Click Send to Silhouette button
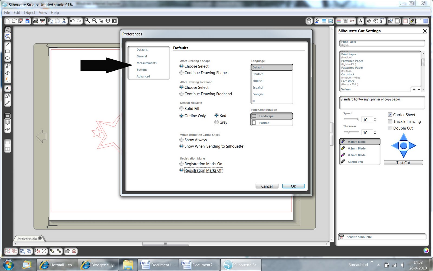433x271 pixels. tap(382, 237)
